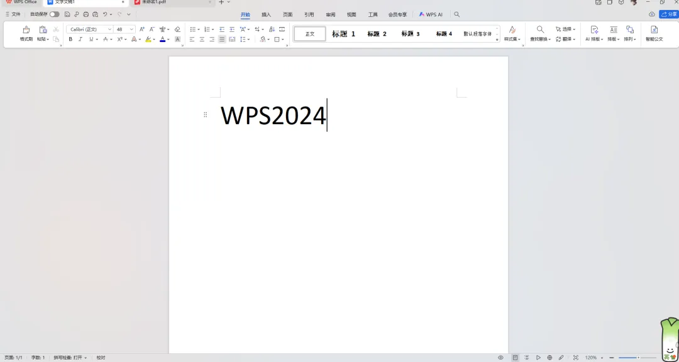The image size is (679, 362).
Task: Open the font name dropdown showing Calibri
Action: 90,29
